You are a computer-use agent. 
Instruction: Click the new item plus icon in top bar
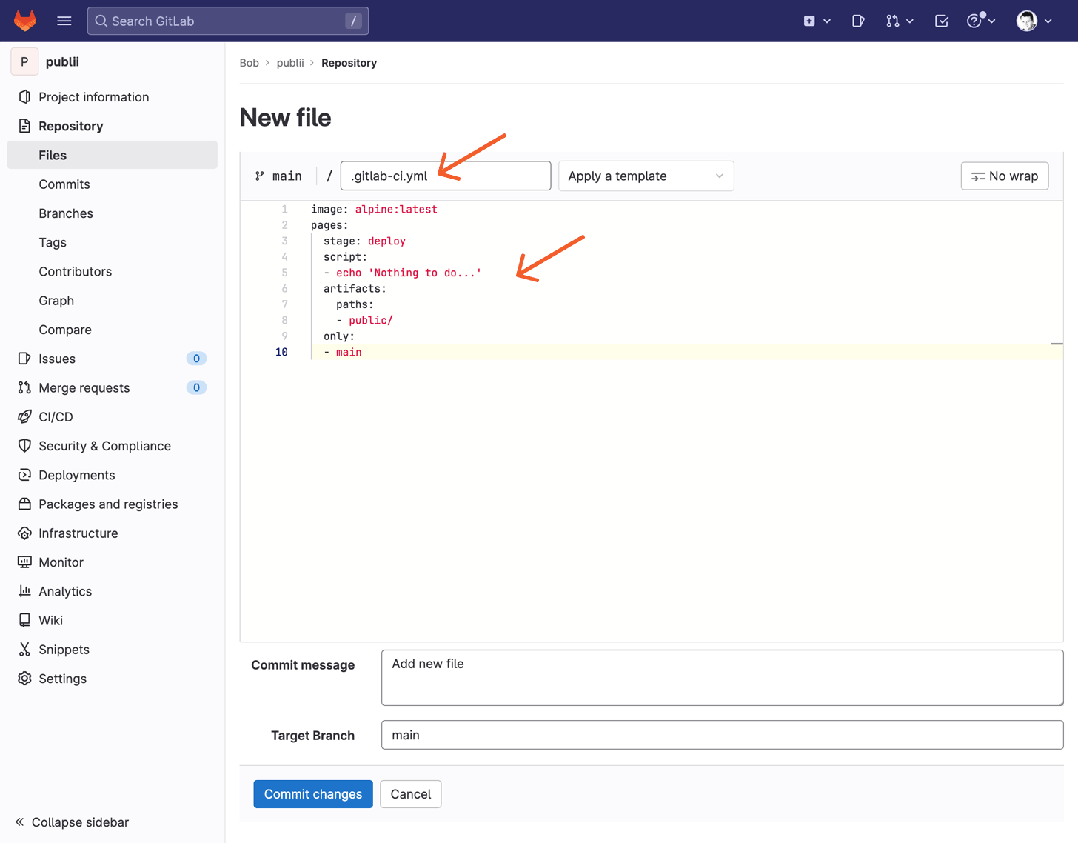pyautogui.click(x=810, y=21)
